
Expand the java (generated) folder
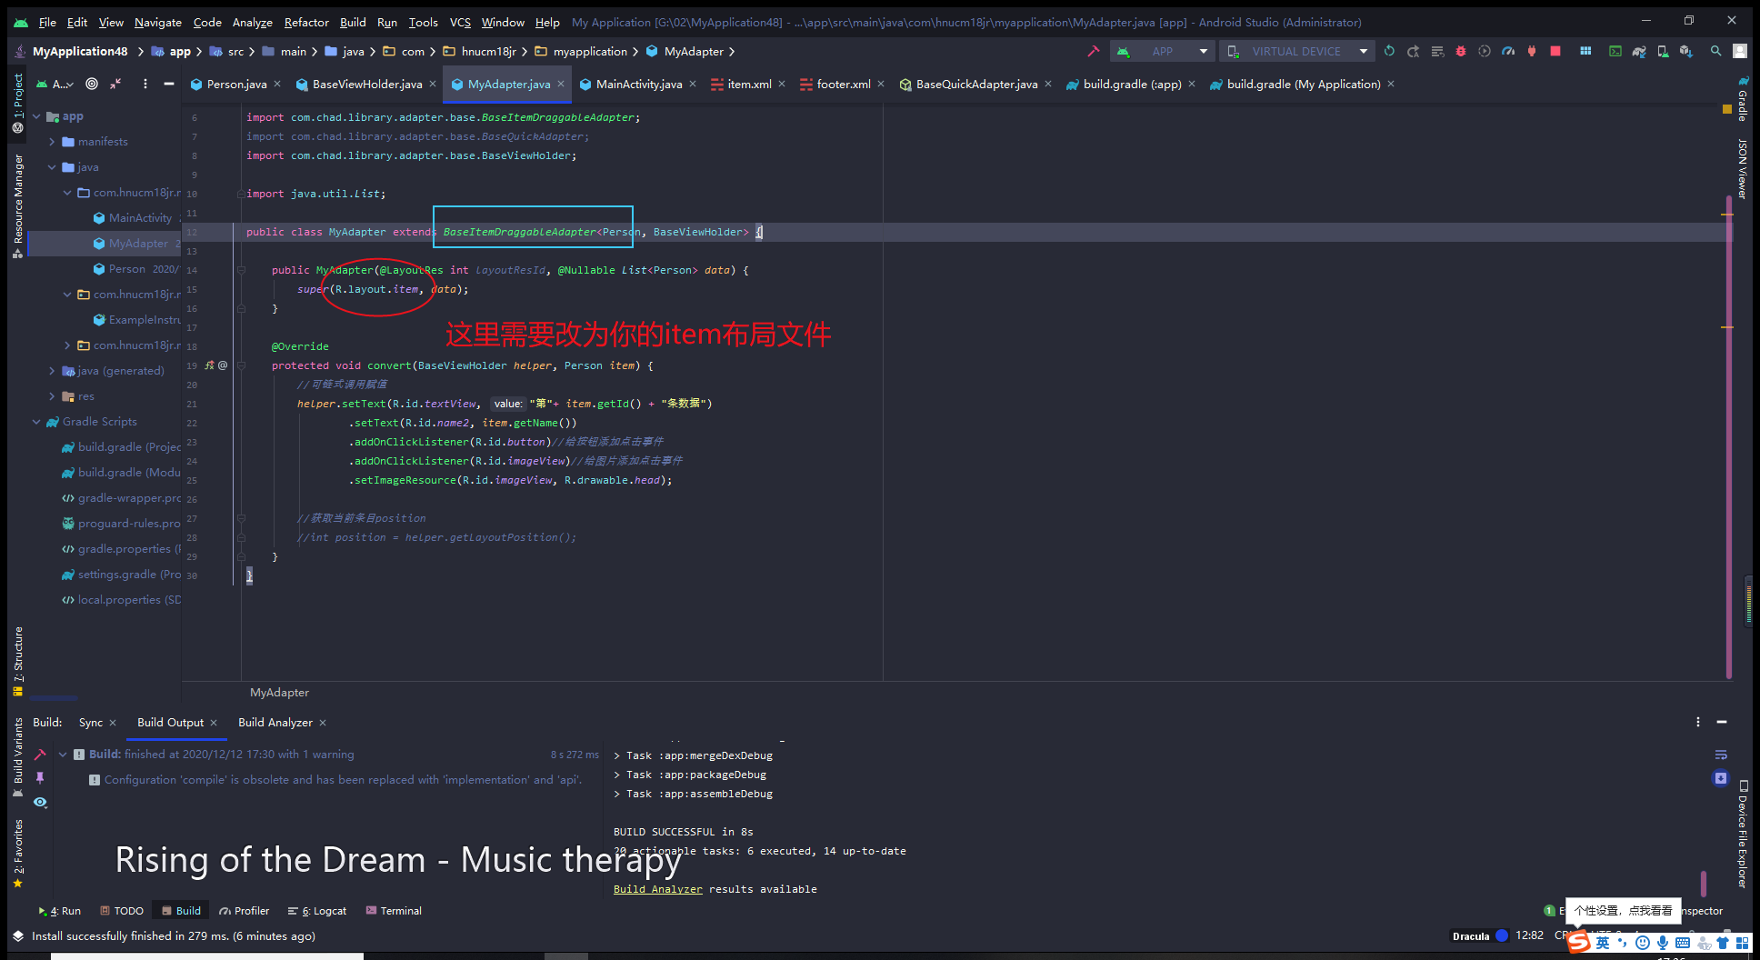tap(53, 371)
